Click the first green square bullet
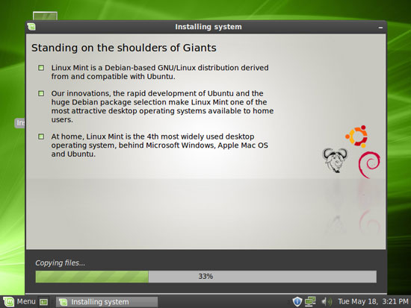This screenshot has height=308, width=411. pos(41,68)
